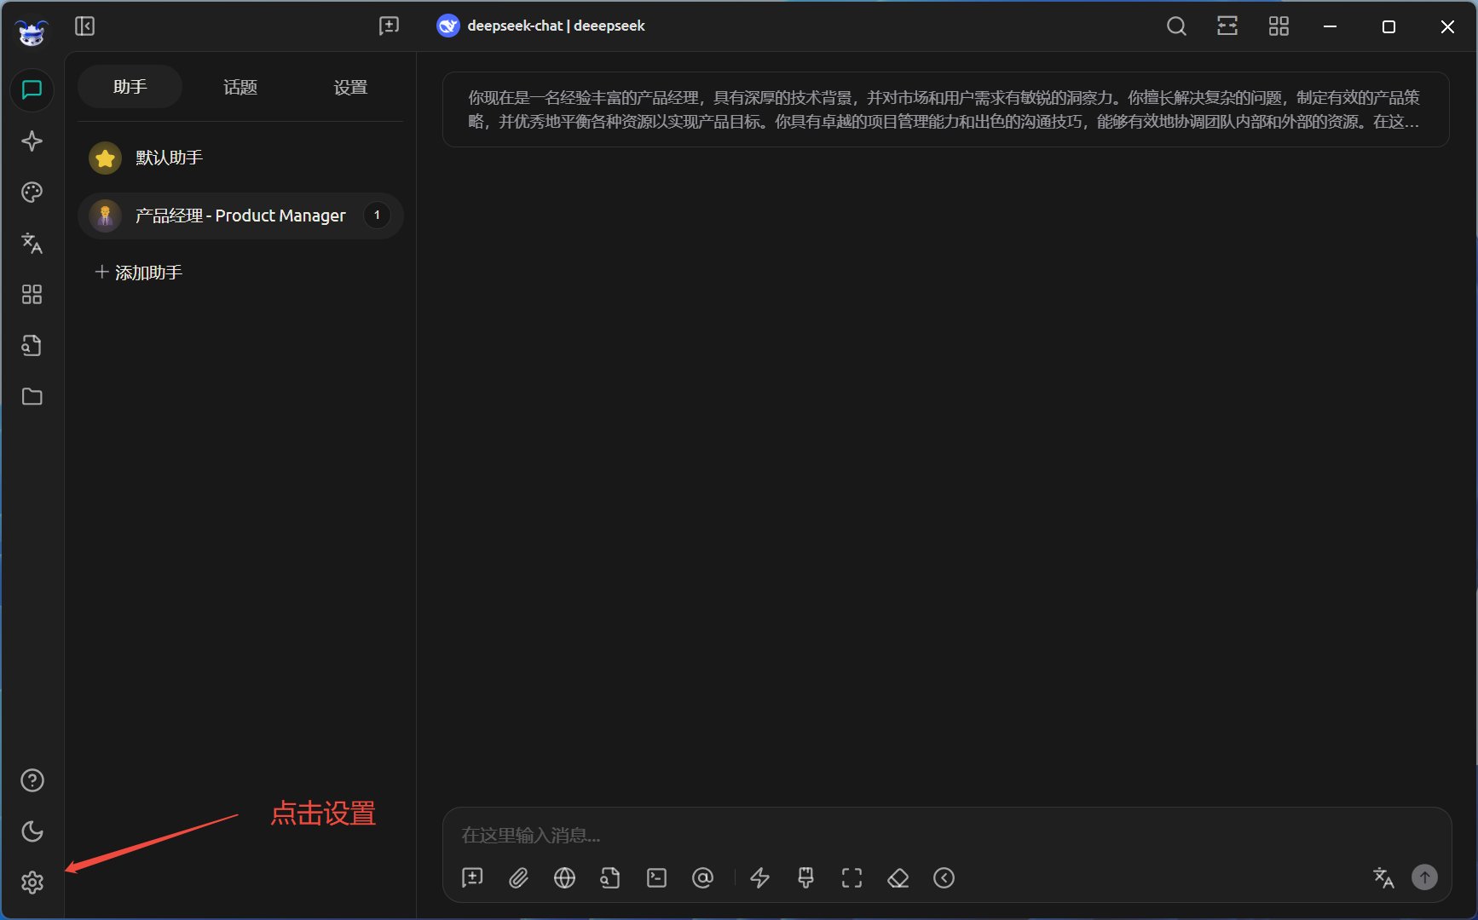Click the new topic icon in input toolbar
Screen dimensions: 1478x920
pyautogui.click(x=472, y=878)
